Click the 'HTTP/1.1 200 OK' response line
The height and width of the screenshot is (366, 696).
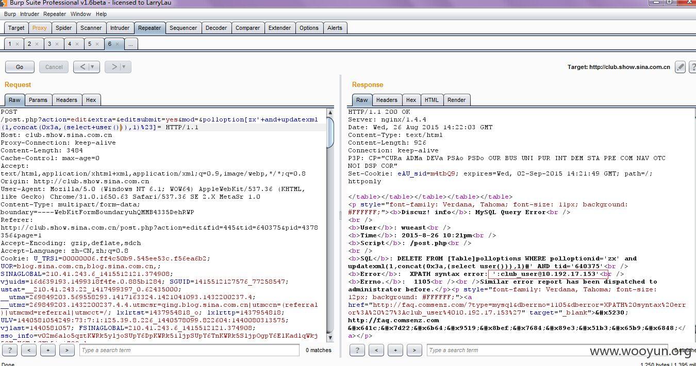pos(379,112)
